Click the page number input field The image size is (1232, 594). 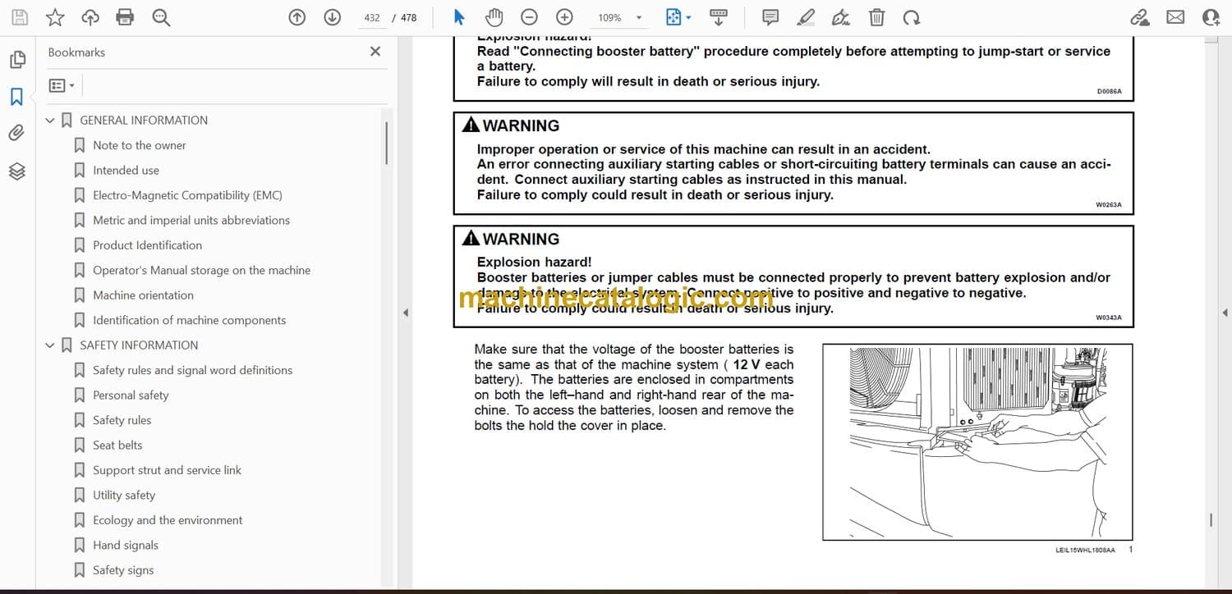372,17
